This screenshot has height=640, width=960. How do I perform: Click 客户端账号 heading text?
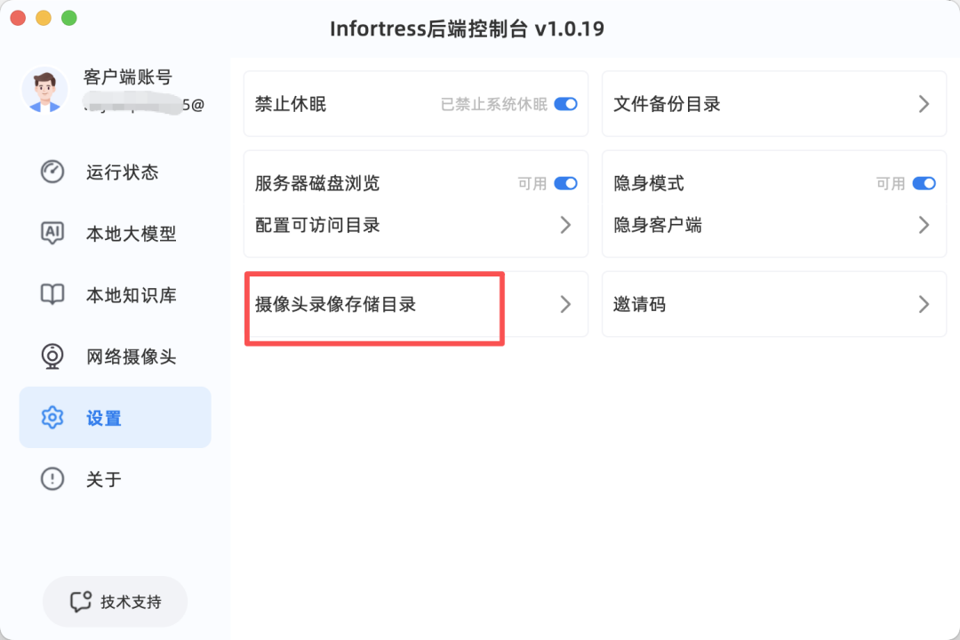click(127, 77)
